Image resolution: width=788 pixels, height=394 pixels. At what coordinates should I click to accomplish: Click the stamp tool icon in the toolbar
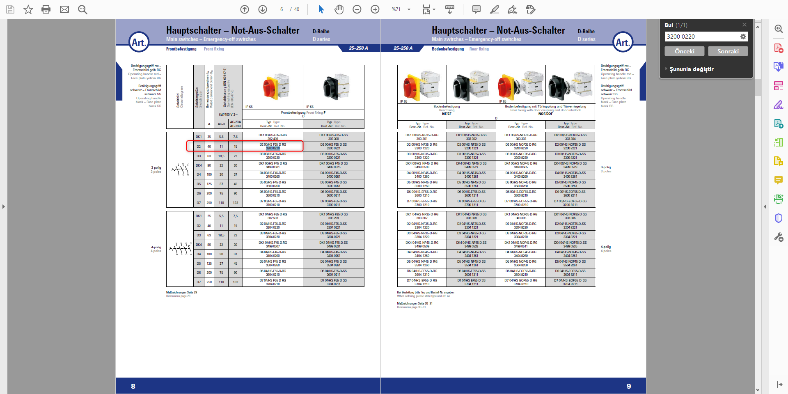(x=531, y=9)
